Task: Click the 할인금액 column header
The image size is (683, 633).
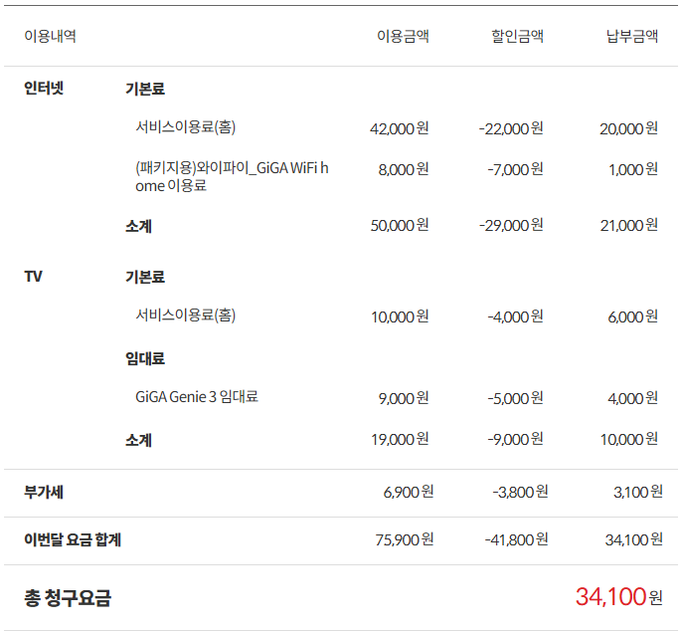Action: point(517,37)
